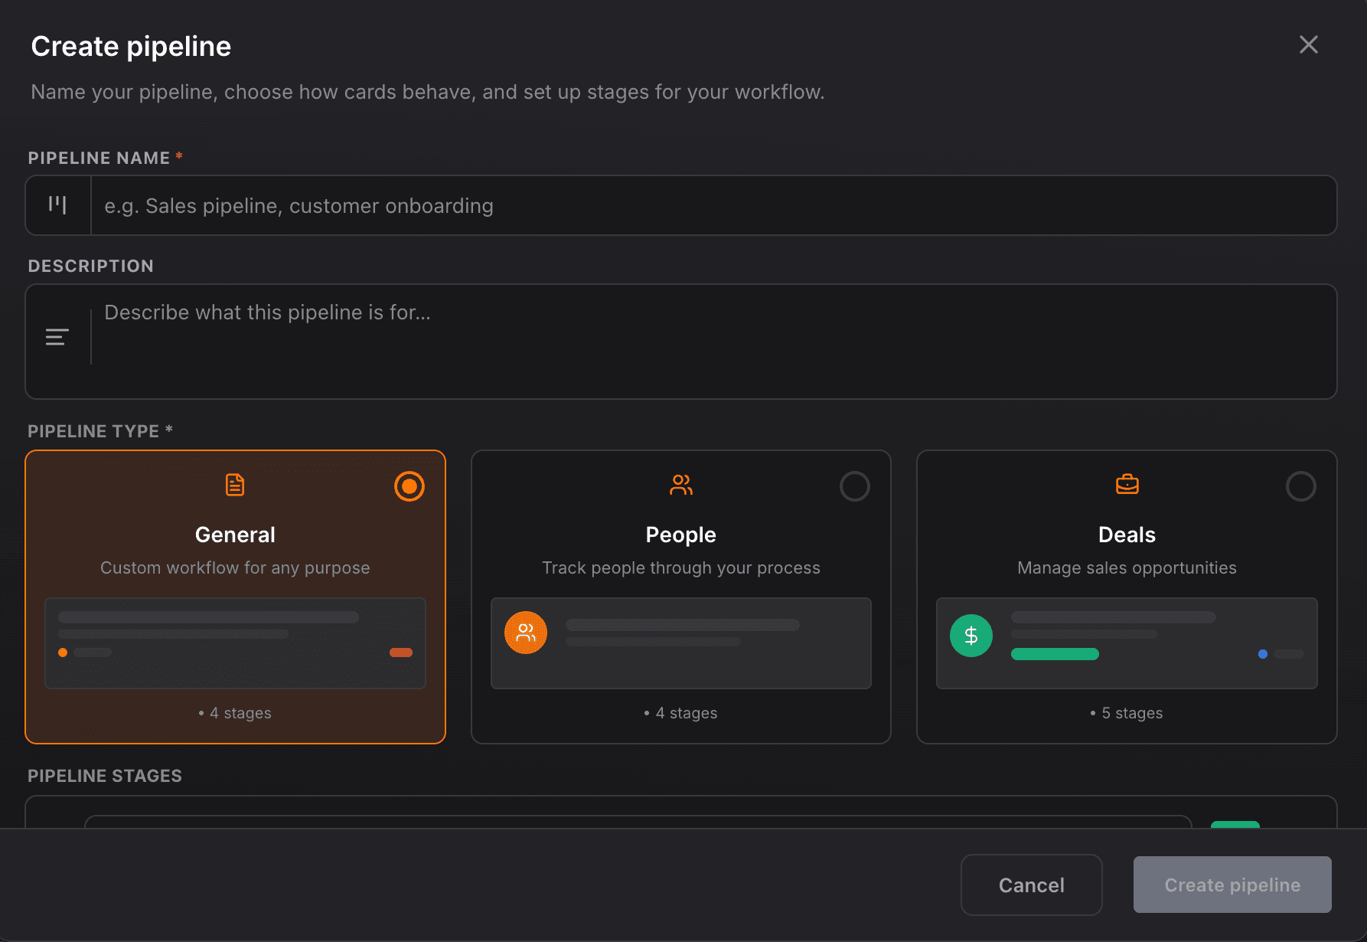Viewport: 1367px width, 942px height.
Task: Click the Create pipeline button
Action: tap(1232, 885)
